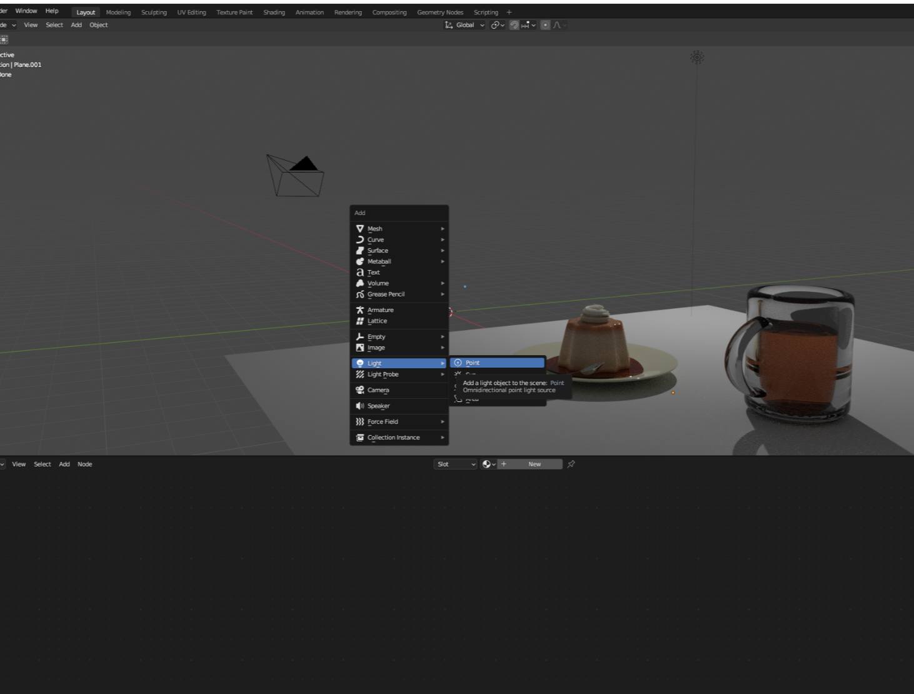914x694 pixels.
Task: Add an Armature from the menu
Action: 399,310
